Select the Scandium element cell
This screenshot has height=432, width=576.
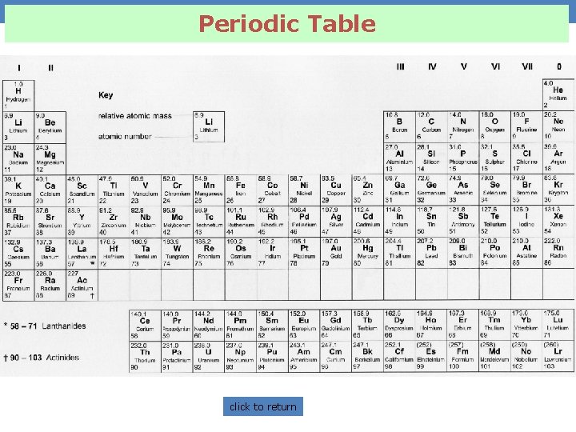pos(82,190)
